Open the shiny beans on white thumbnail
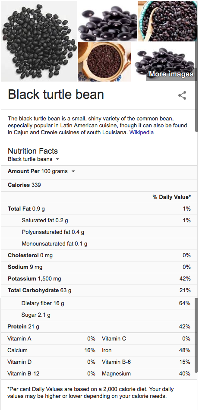Viewport: 199px width, 410px height. pyautogui.click(x=107, y=21)
